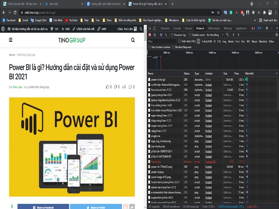Click the author link Trúc Lâm
279x209 pixels.
click(17, 87)
